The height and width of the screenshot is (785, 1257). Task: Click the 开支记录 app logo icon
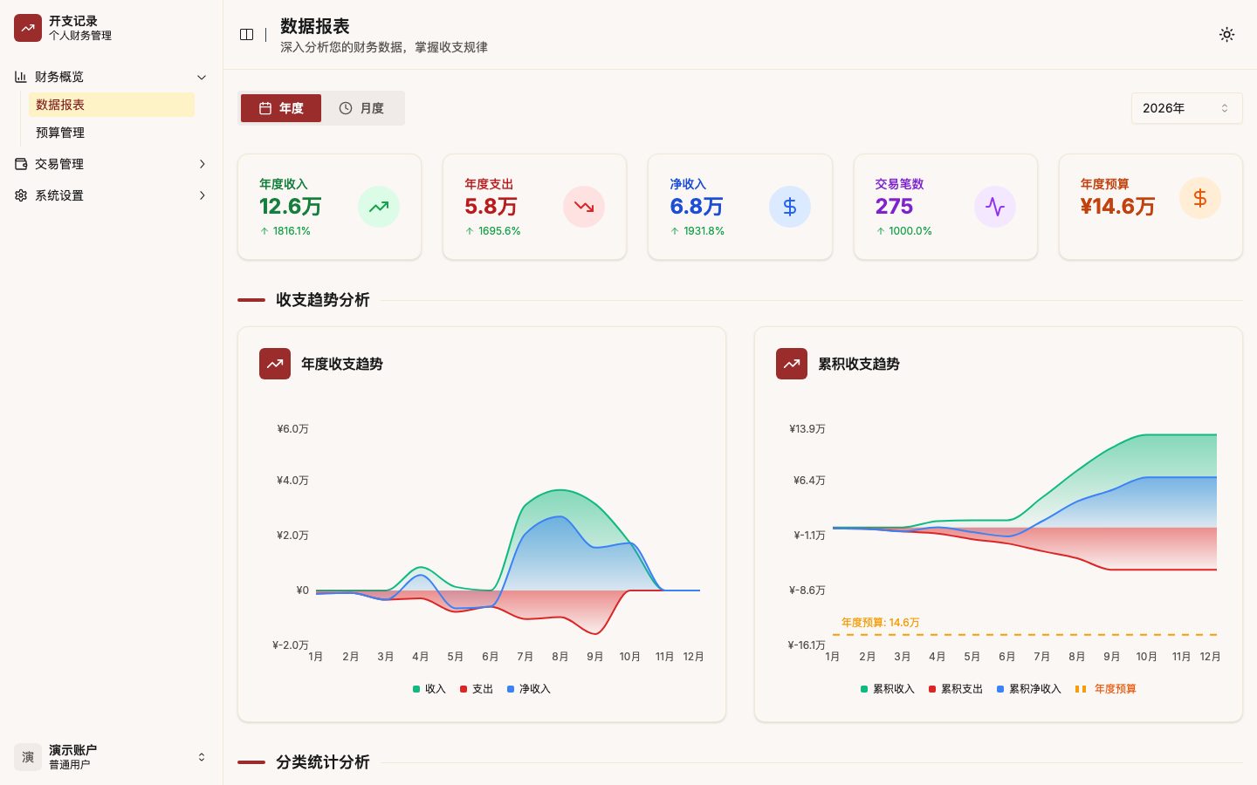pyautogui.click(x=28, y=28)
